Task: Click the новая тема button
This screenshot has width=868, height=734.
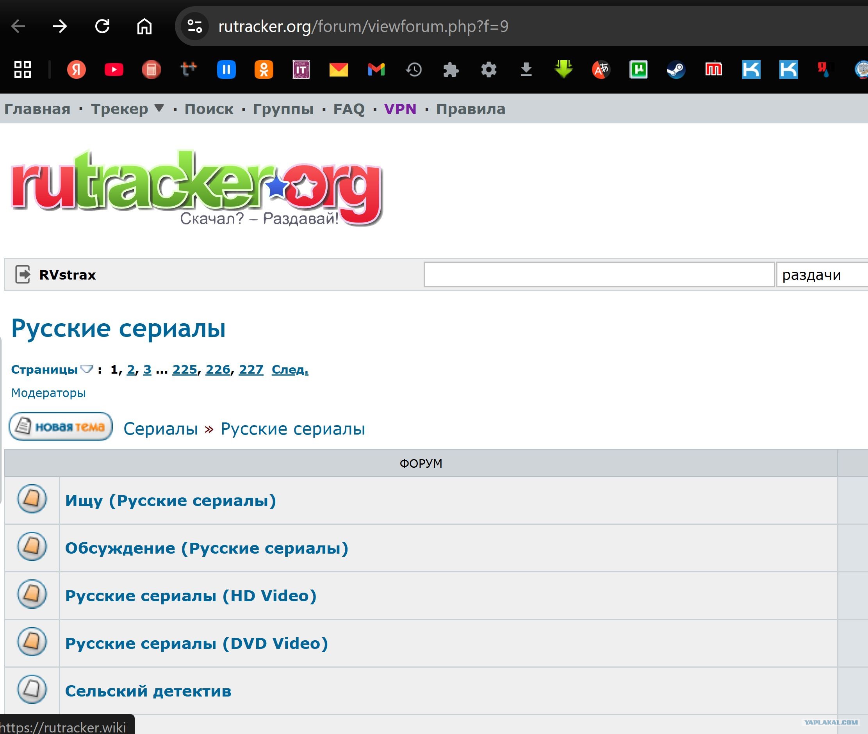Action: [61, 426]
